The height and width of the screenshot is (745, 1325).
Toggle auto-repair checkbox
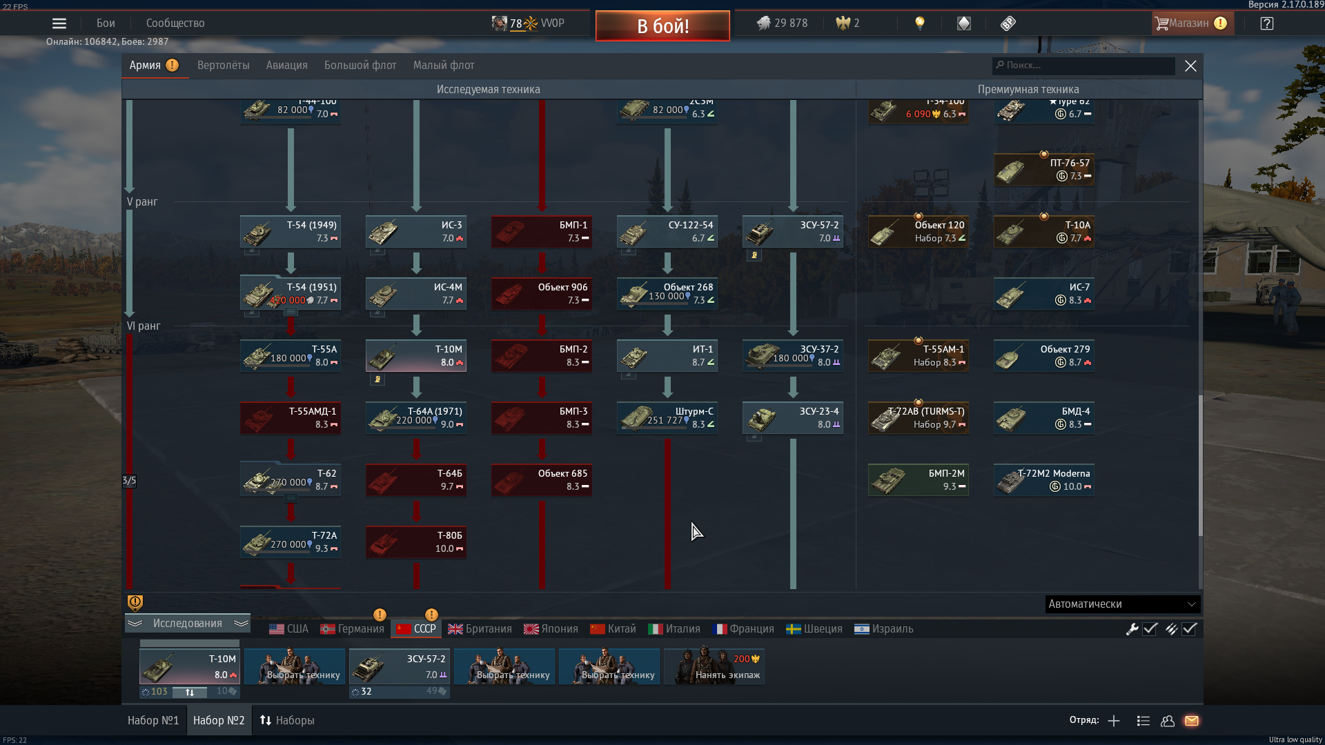[x=1150, y=629]
